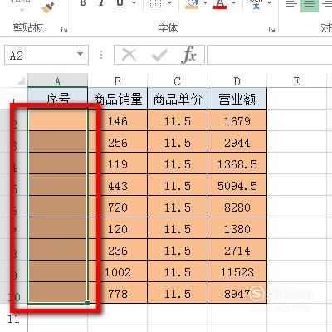Open the borders dropdown arrow

point(169,3)
